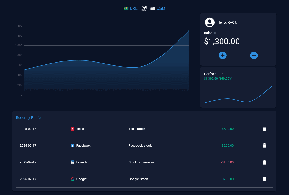This screenshot has height=195, width=289.
Task: Click the USA flag icon next to USD
Action: pos(153,8)
